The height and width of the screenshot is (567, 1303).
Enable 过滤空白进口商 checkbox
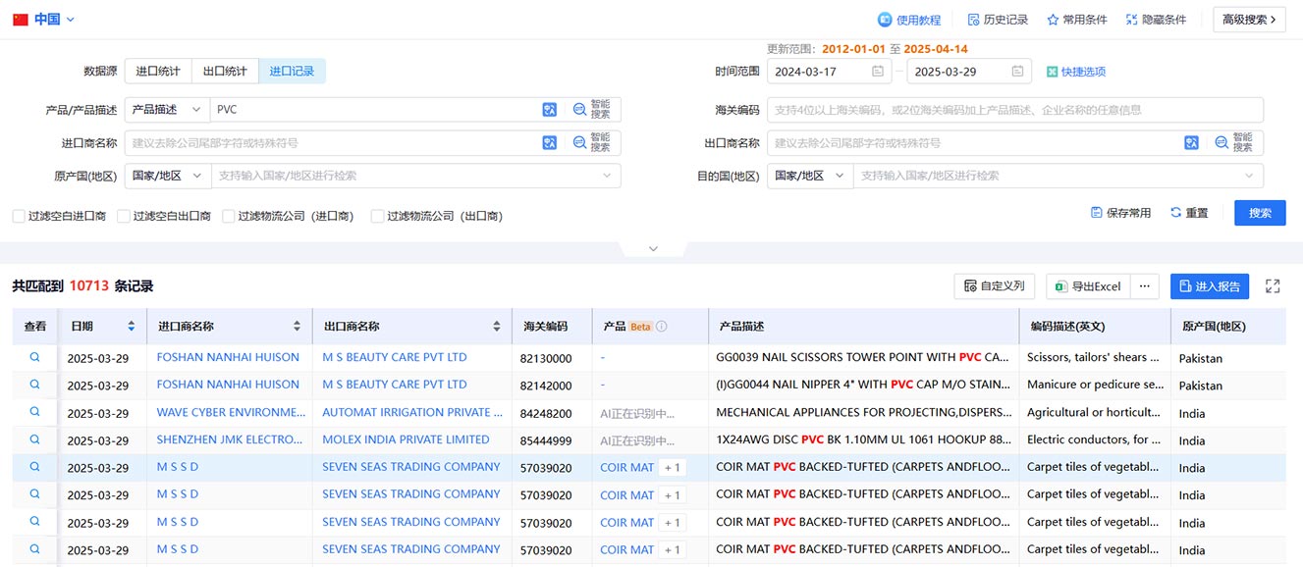point(19,216)
